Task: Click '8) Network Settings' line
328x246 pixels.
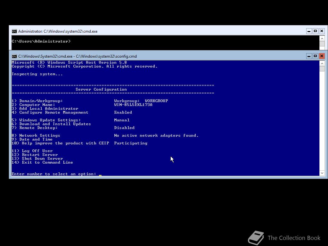Action: [36, 135]
